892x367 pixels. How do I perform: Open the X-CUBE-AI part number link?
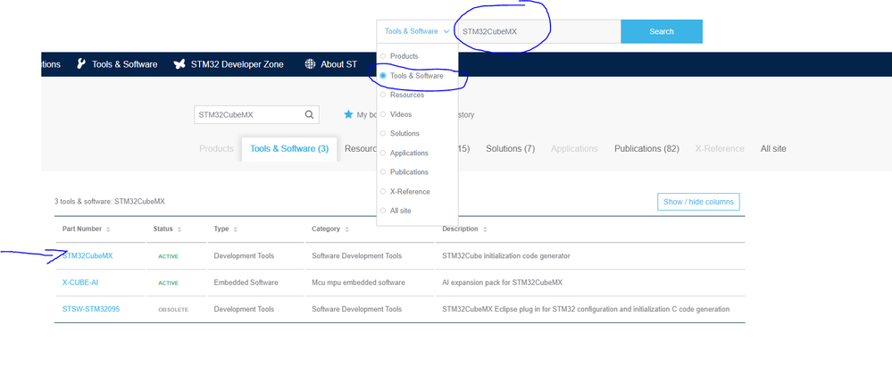(x=80, y=282)
